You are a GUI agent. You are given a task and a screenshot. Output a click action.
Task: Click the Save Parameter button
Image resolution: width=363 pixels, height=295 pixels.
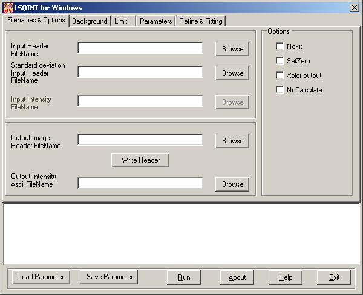[109, 277]
